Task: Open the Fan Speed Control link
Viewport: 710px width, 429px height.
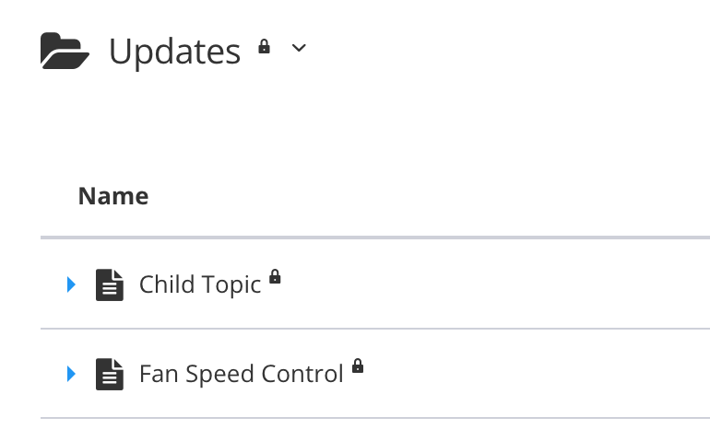Action: (x=241, y=374)
